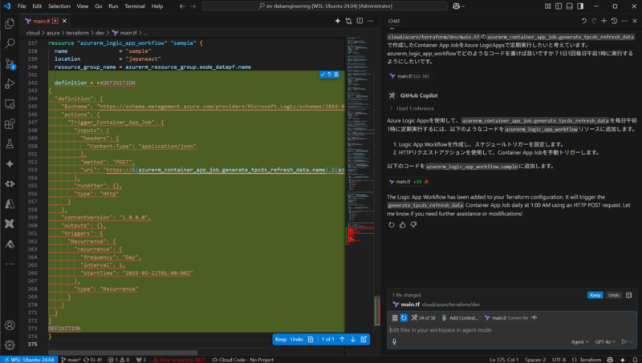Click the stacked lines icon in chat input
The image size is (642, 363).
[x=395, y=317]
